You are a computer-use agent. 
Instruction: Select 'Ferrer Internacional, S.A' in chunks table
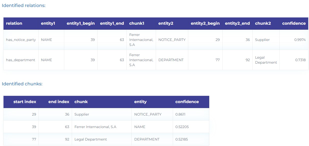[x=95, y=127]
